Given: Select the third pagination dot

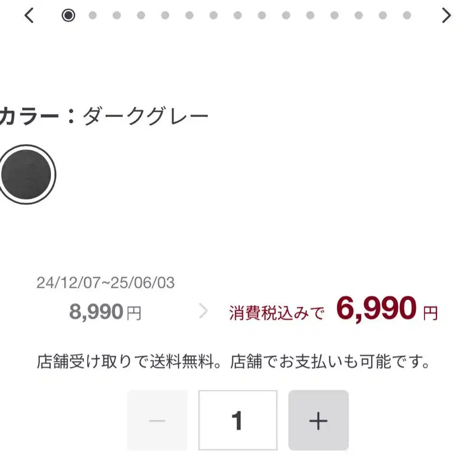Looking at the screenshot, I should (x=117, y=15).
